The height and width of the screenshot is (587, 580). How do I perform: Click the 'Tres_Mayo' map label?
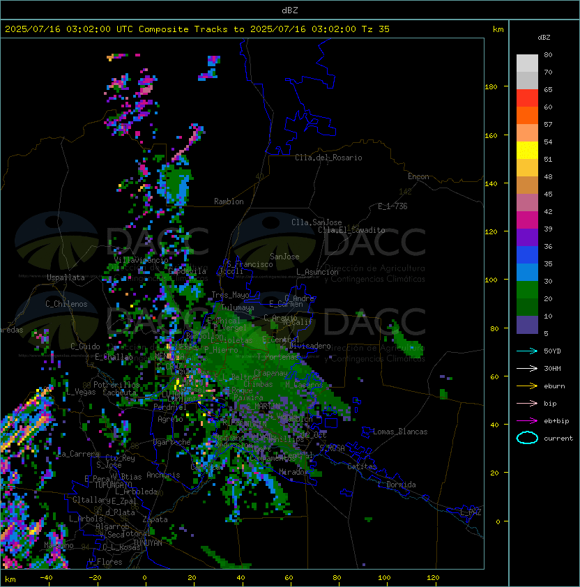(x=230, y=295)
